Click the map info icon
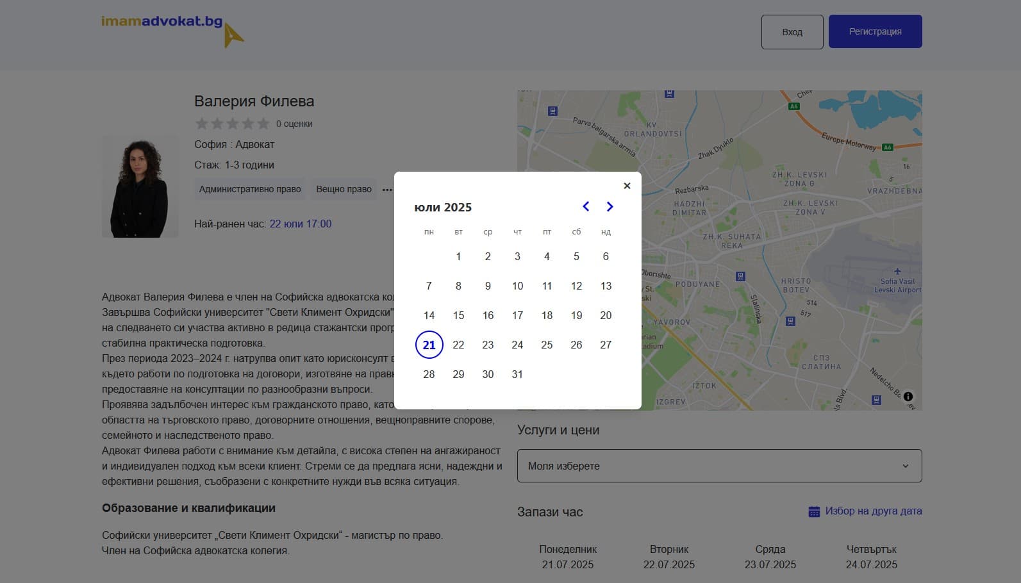Viewport: 1021px width, 583px height. (x=908, y=396)
